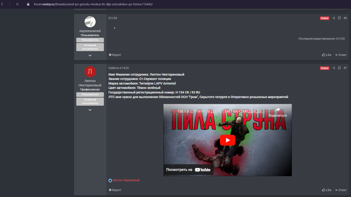
Task: Open permalink #7
Action: [345, 68]
